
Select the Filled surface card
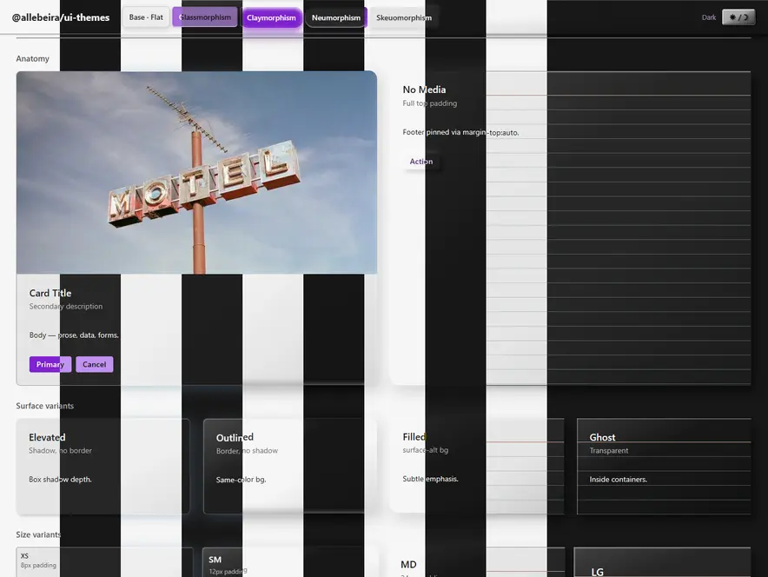[x=477, y=465]
